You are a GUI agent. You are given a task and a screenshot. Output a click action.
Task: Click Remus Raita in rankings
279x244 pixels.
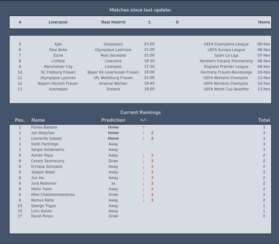click(42, 200)
